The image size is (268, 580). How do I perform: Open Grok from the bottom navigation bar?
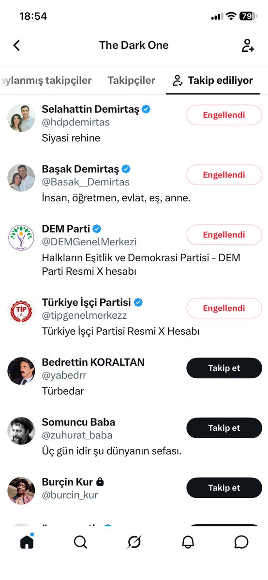pos(134,542)
